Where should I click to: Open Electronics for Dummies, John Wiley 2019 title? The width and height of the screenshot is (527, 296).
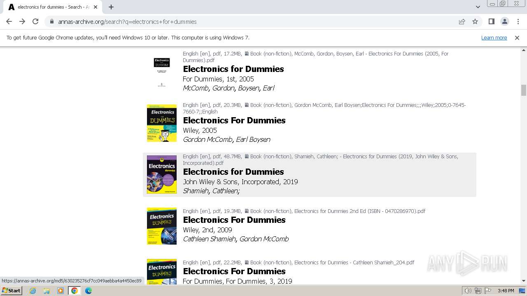[233, 172]
